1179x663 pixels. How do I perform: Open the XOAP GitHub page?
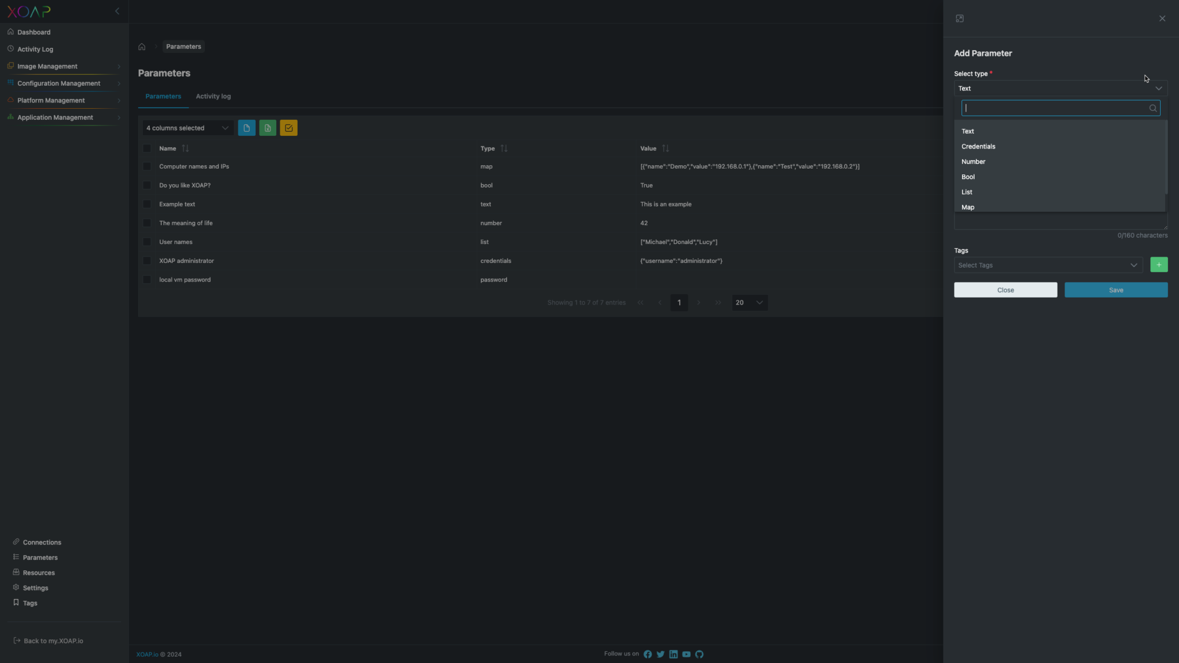pyautogui.click(x=699, y=654)
